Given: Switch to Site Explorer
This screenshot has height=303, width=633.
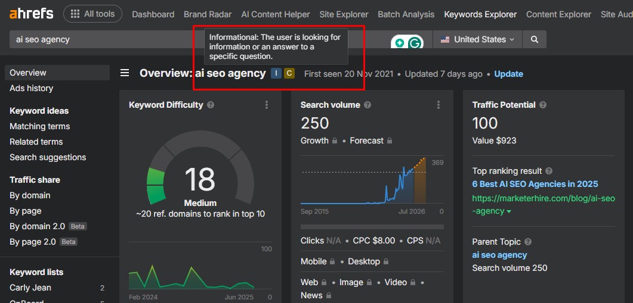Looking at the screenshot, I should (x=344, y=14).
